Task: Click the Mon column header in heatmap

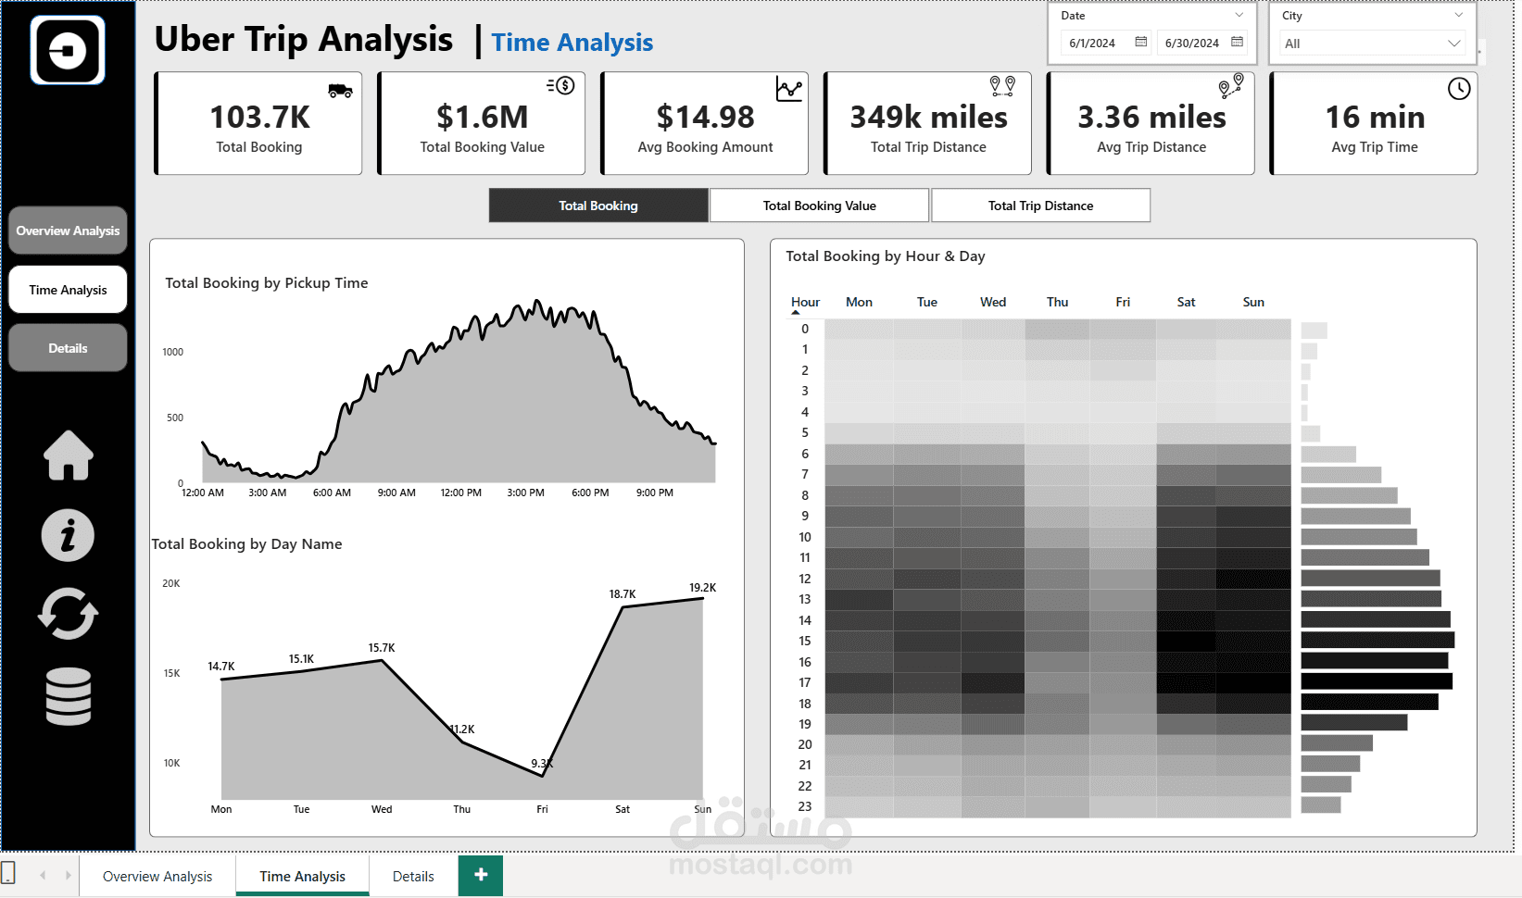Action: 859,302
